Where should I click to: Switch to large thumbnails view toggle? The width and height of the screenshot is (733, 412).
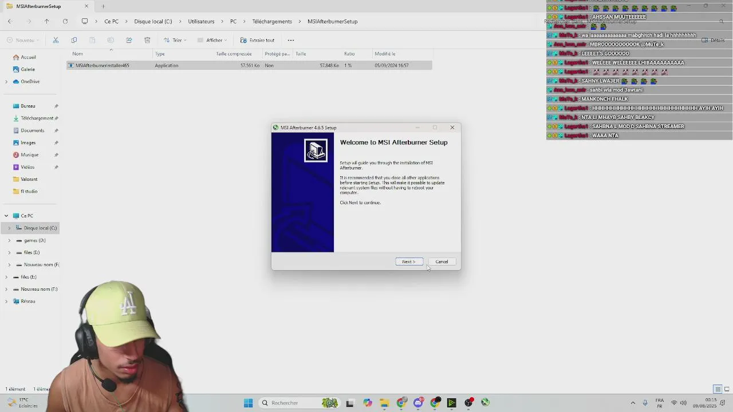coord(726,390)
